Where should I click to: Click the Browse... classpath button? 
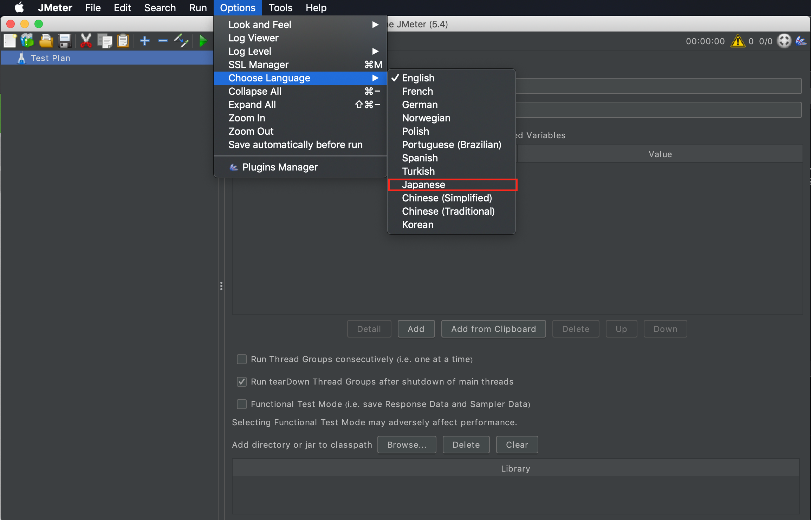(x=407, y=445)
